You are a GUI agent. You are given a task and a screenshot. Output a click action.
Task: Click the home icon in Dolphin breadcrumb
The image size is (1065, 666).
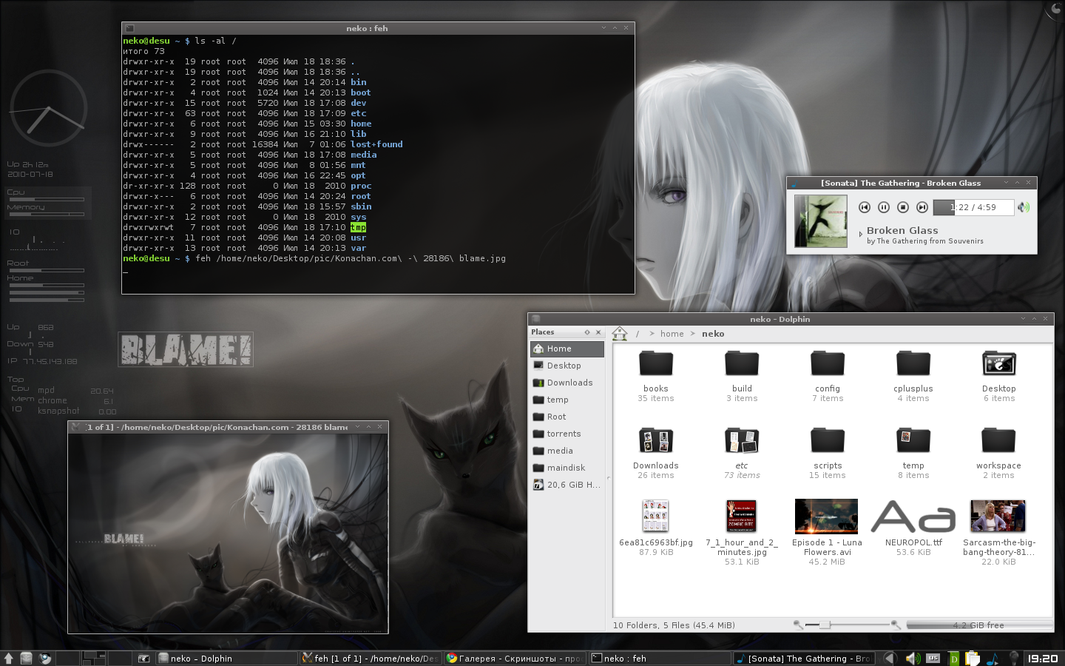620,334
